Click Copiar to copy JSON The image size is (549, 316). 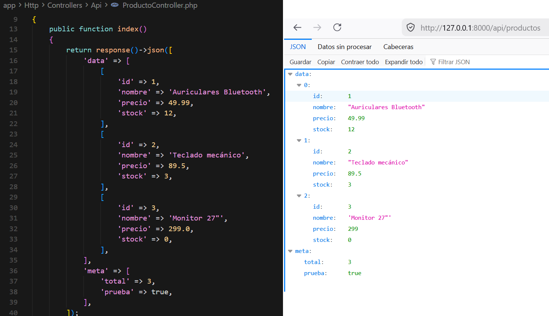(326, 62)
